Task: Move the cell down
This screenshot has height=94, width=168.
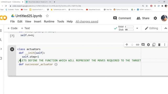Action: (x=132, y=45)
